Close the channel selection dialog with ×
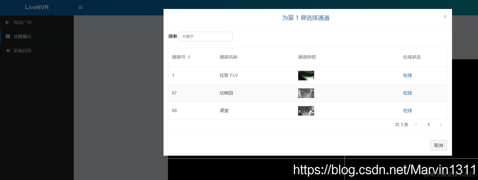The height and width of the screenshot is (180, 478). tap(445, 17)
